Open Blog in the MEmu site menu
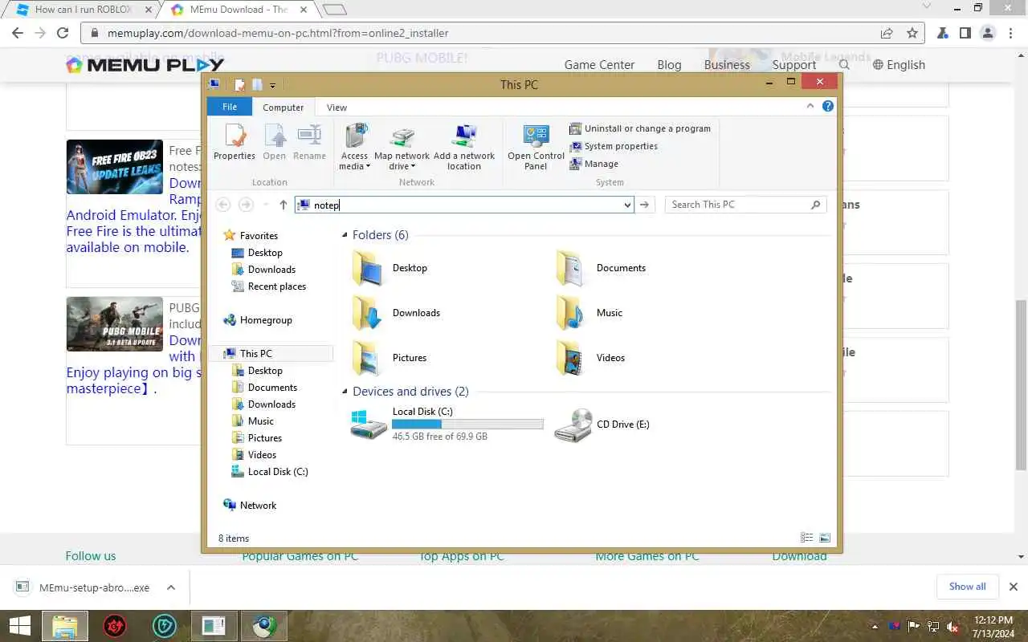The width and height of the screenshot is (1028, 642). [669, 65]
